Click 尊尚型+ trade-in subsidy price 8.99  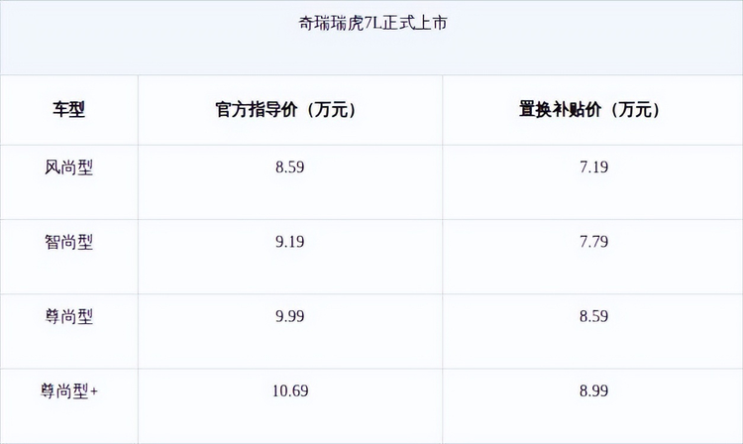592,390
